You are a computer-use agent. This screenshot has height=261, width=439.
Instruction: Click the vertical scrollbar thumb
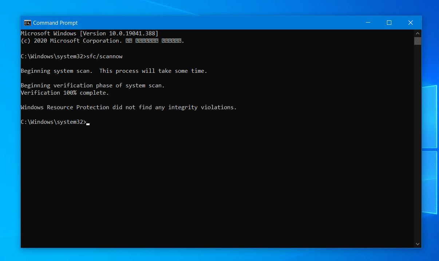(418, 40)
